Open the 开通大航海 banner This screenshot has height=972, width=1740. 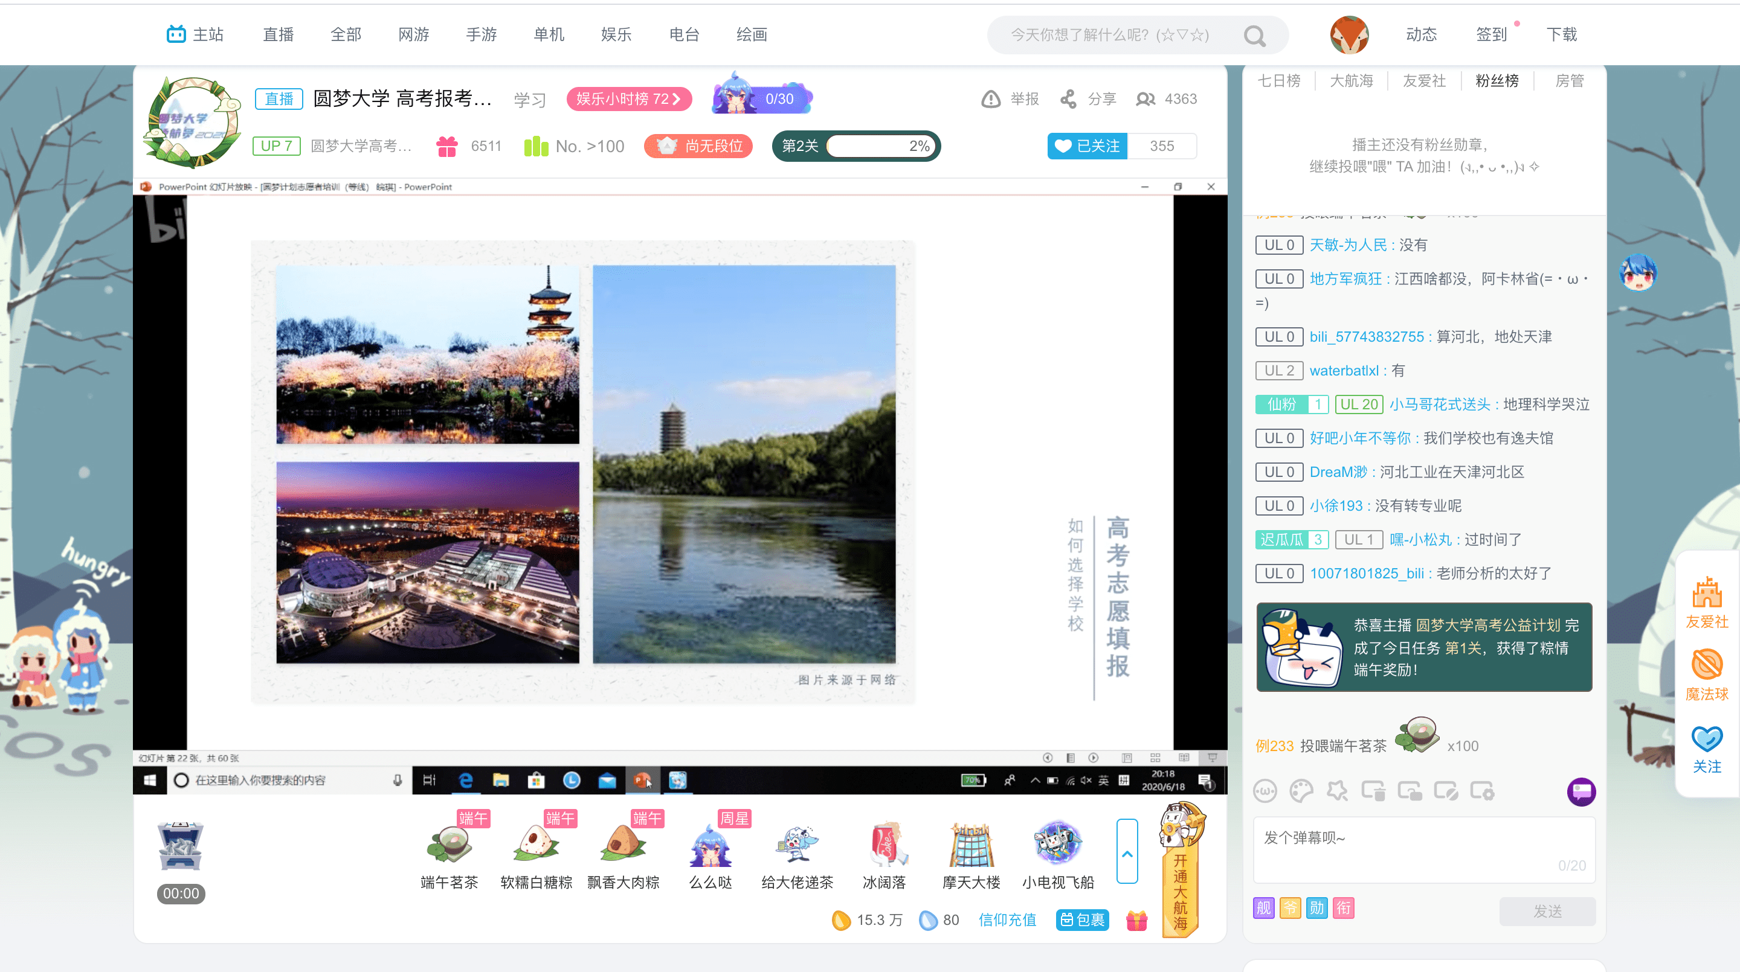click(x=1180, y=871)
